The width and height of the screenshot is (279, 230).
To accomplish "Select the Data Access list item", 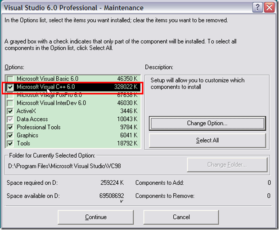I will tap(73, 119).
